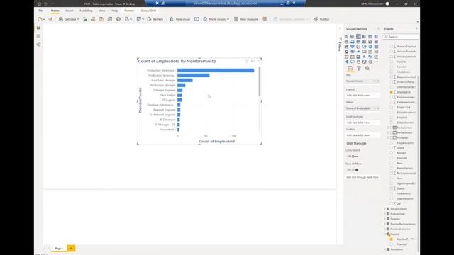
Task: Open Count of Empleadold field dropdown arrow
Action: click(375, 108)
